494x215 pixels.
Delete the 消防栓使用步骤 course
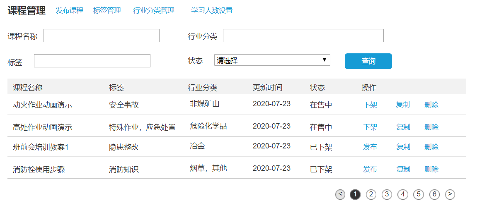[431, 169]
